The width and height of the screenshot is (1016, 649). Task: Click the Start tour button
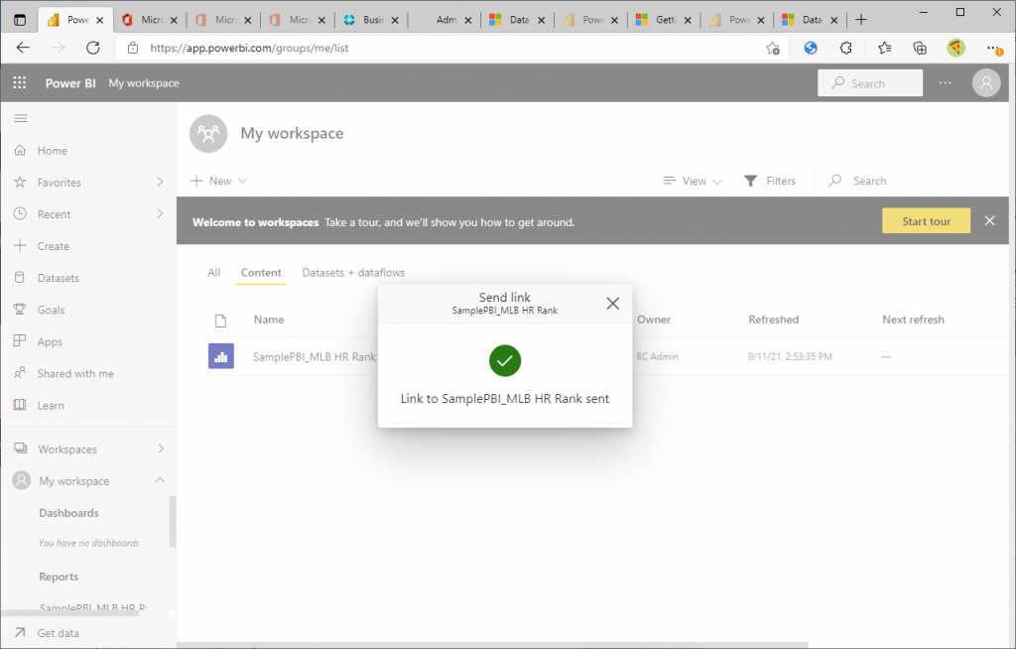(926, 221)
